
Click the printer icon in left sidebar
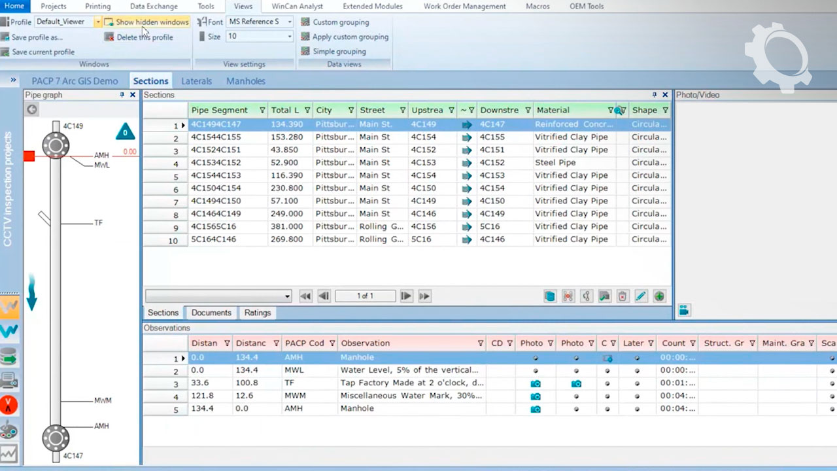[9, 380]
